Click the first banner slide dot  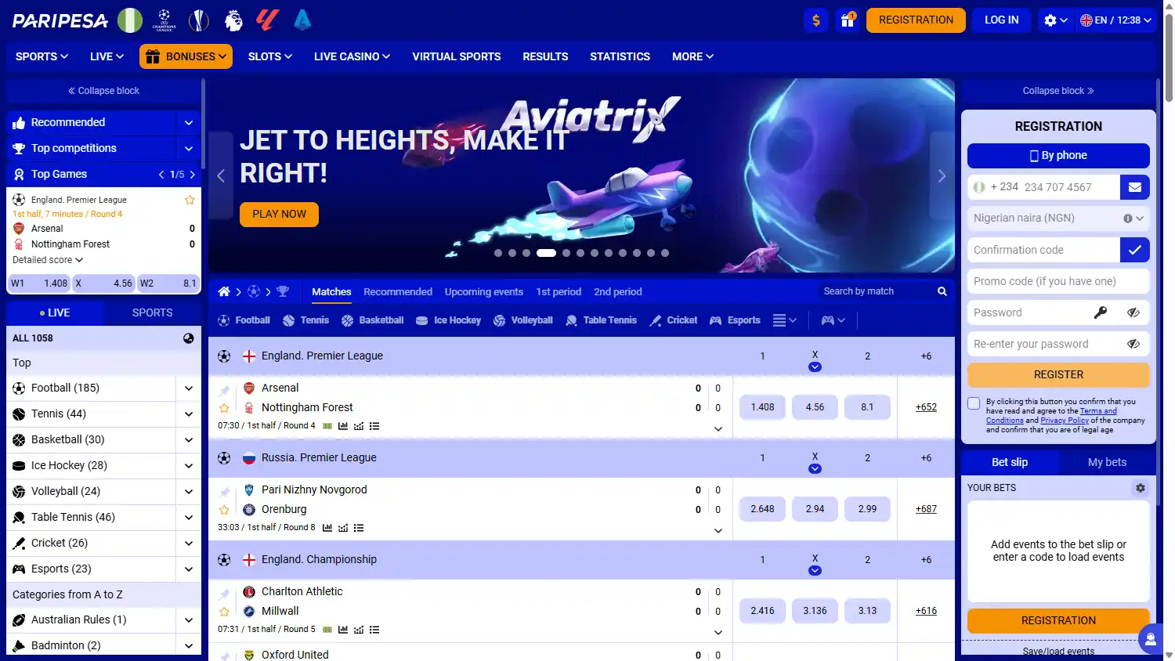click(497, 253)
